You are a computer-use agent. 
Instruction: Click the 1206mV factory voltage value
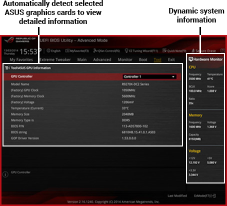tap(128, 102)
